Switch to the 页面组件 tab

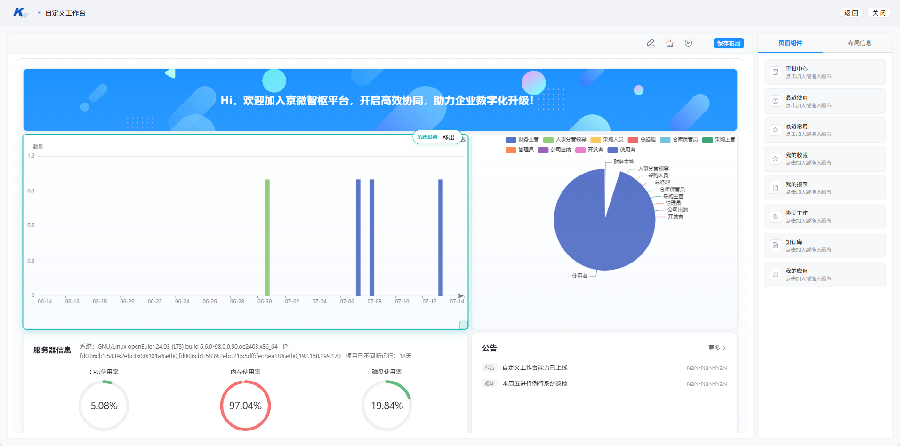pos(790,43)
